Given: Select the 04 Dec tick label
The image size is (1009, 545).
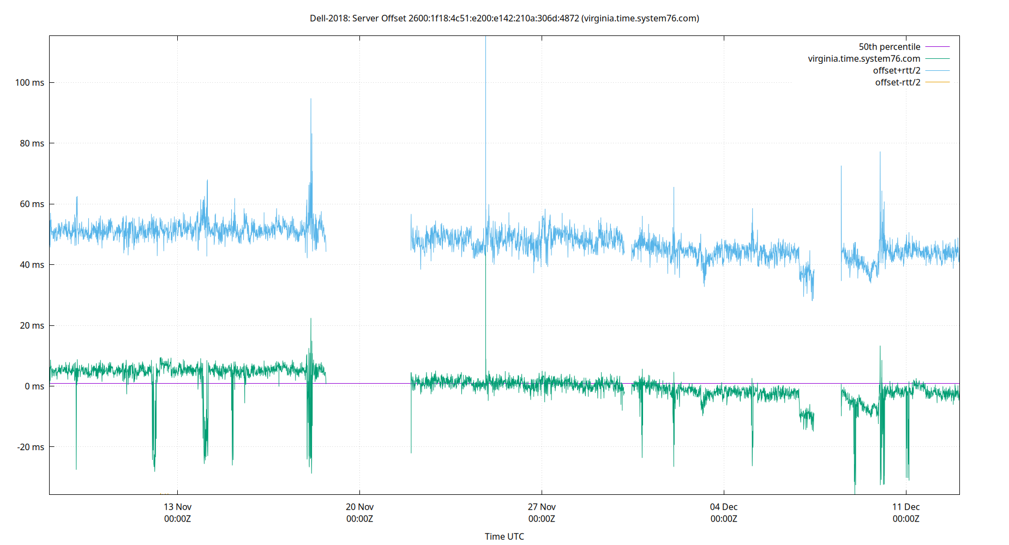Looking at the screenshot, I should coord(723,506).
